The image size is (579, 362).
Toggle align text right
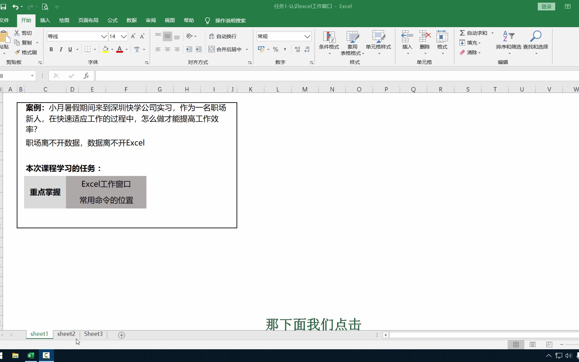coord(177,49)
